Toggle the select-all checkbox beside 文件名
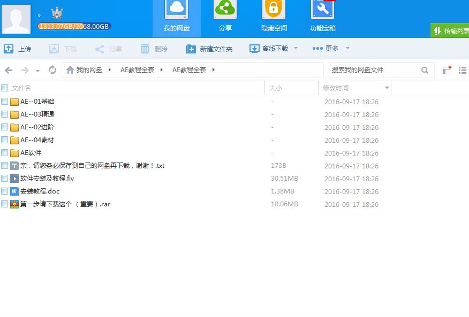This screenshot has width=469, height=317. (5, 88)
